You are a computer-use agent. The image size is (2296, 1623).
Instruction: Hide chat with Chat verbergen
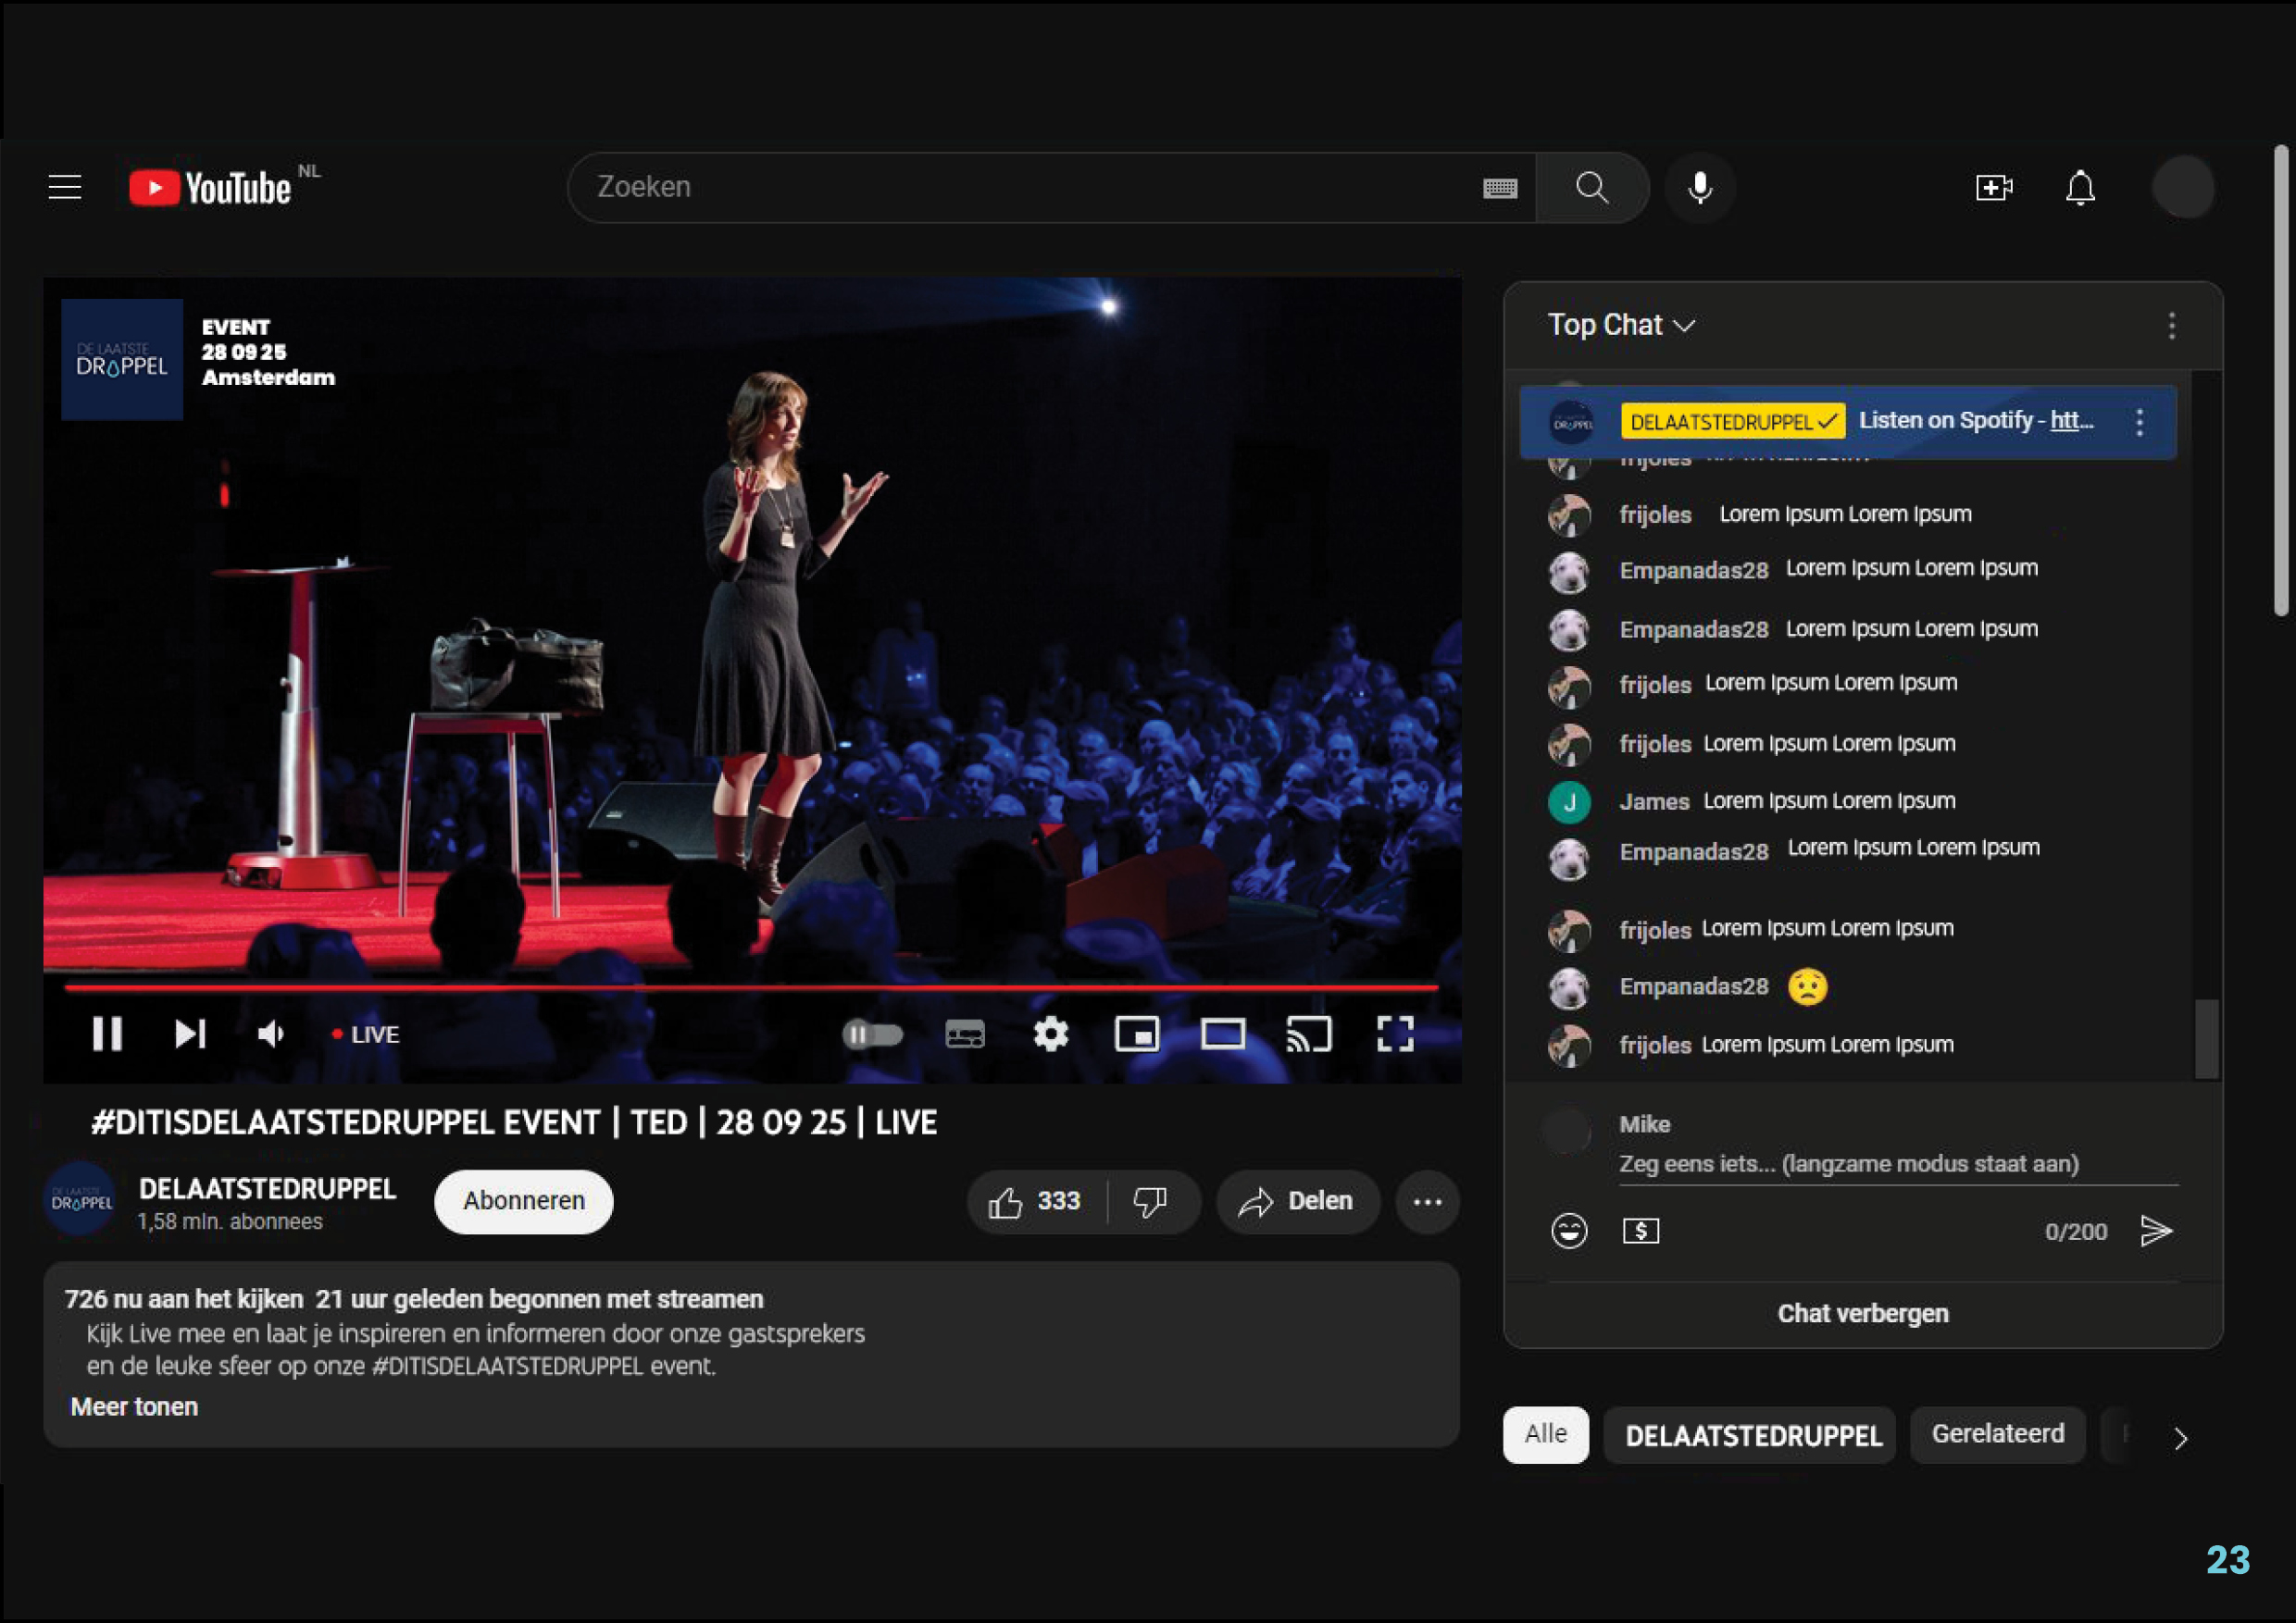(x=1862, y=1313)
